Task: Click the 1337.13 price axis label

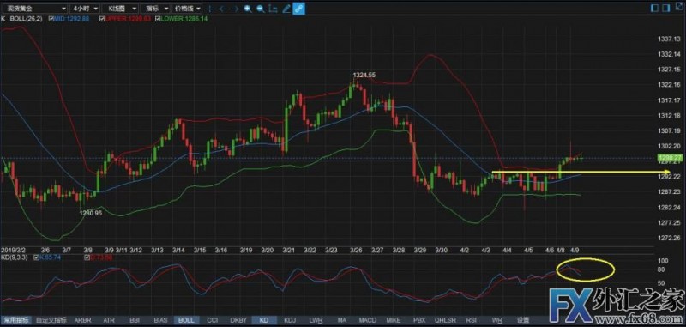Action: (669, 39)
